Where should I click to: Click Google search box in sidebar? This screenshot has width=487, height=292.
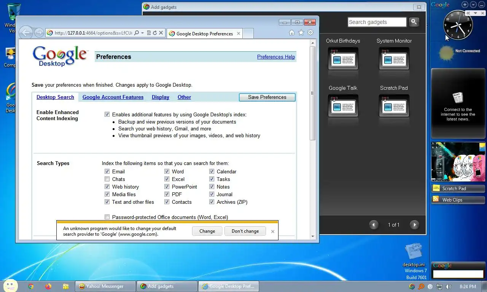(x=458, y=274)
